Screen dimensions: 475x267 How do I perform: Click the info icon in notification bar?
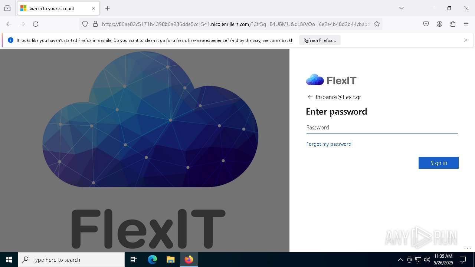point(10,40)
